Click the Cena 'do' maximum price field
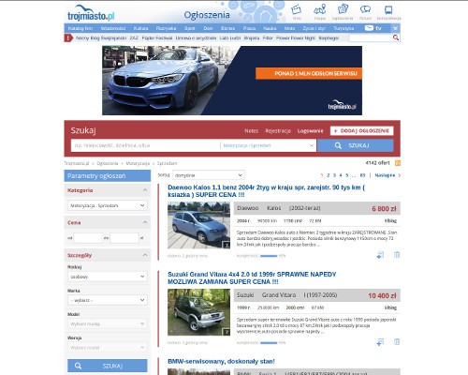The image size is (468, 375). 124,238
